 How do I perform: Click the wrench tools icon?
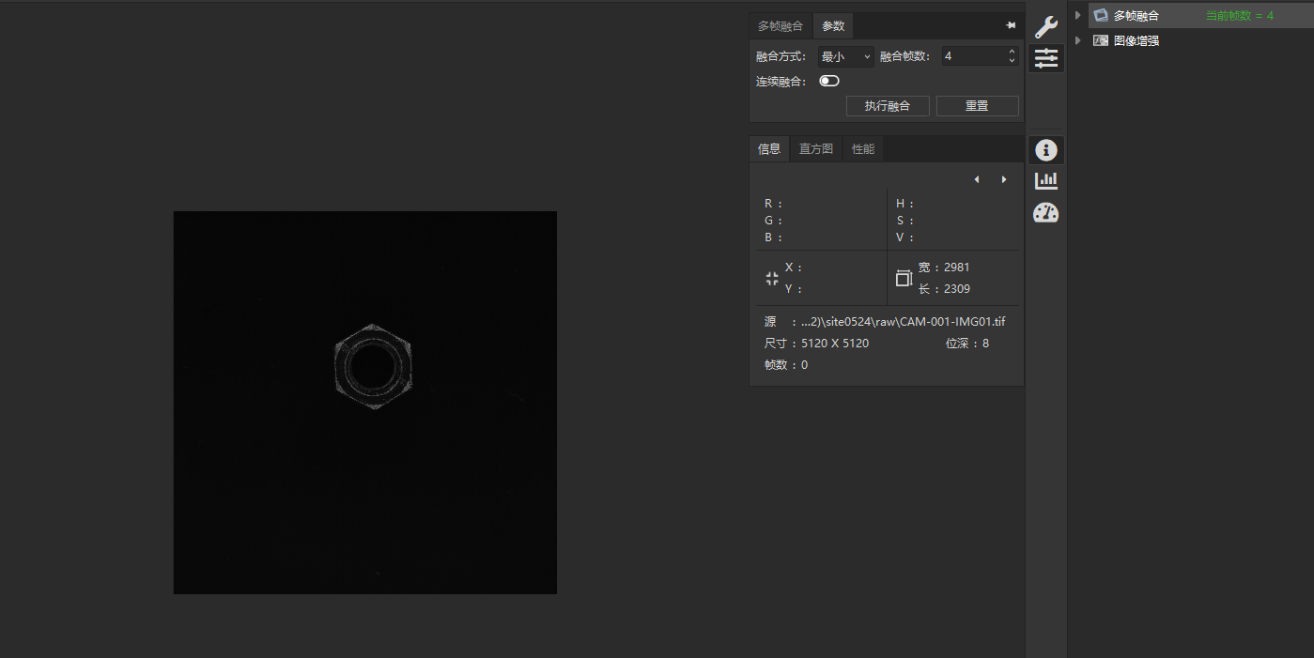pyautogui.click(x=1046, y=26)
